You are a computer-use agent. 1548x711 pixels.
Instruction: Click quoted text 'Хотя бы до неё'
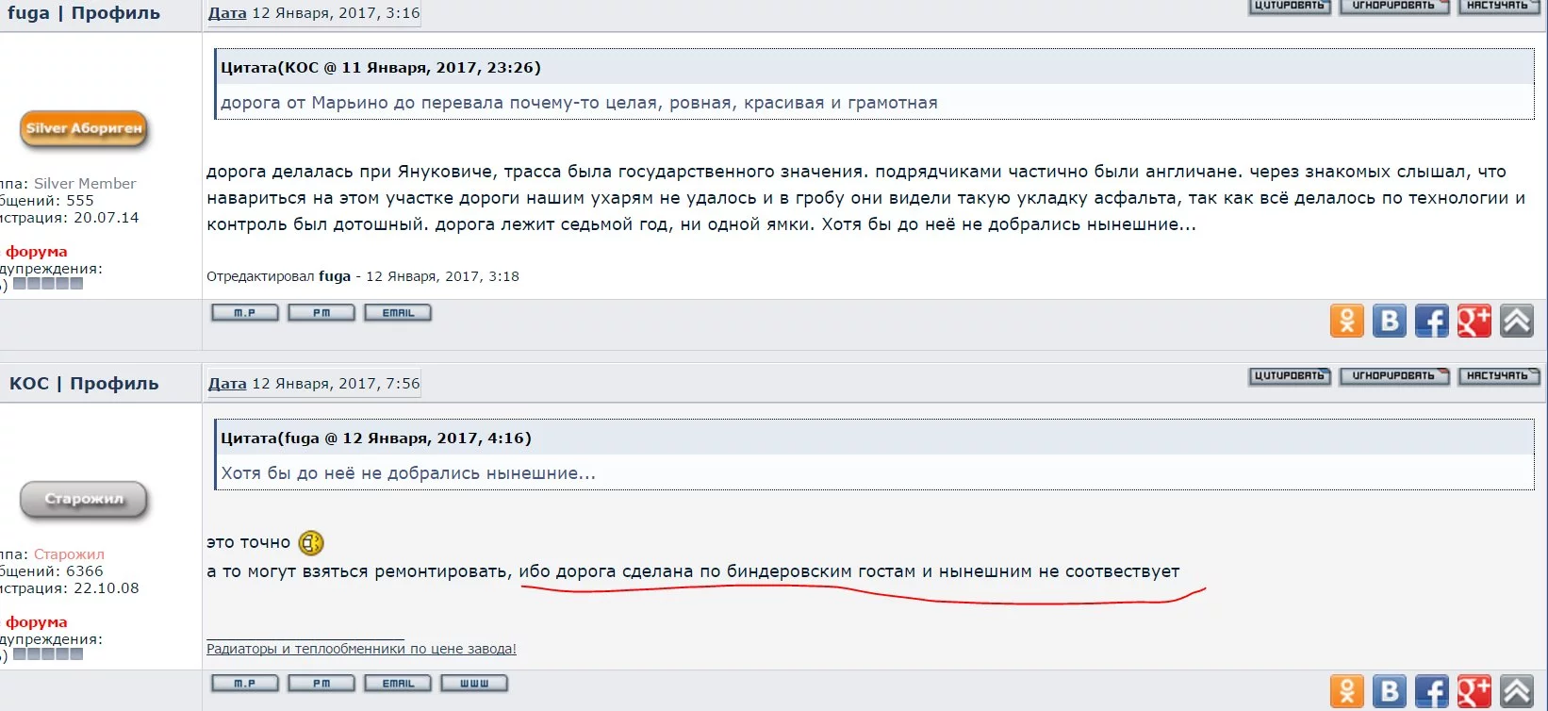pyautogui.click(x=408, y=473)
